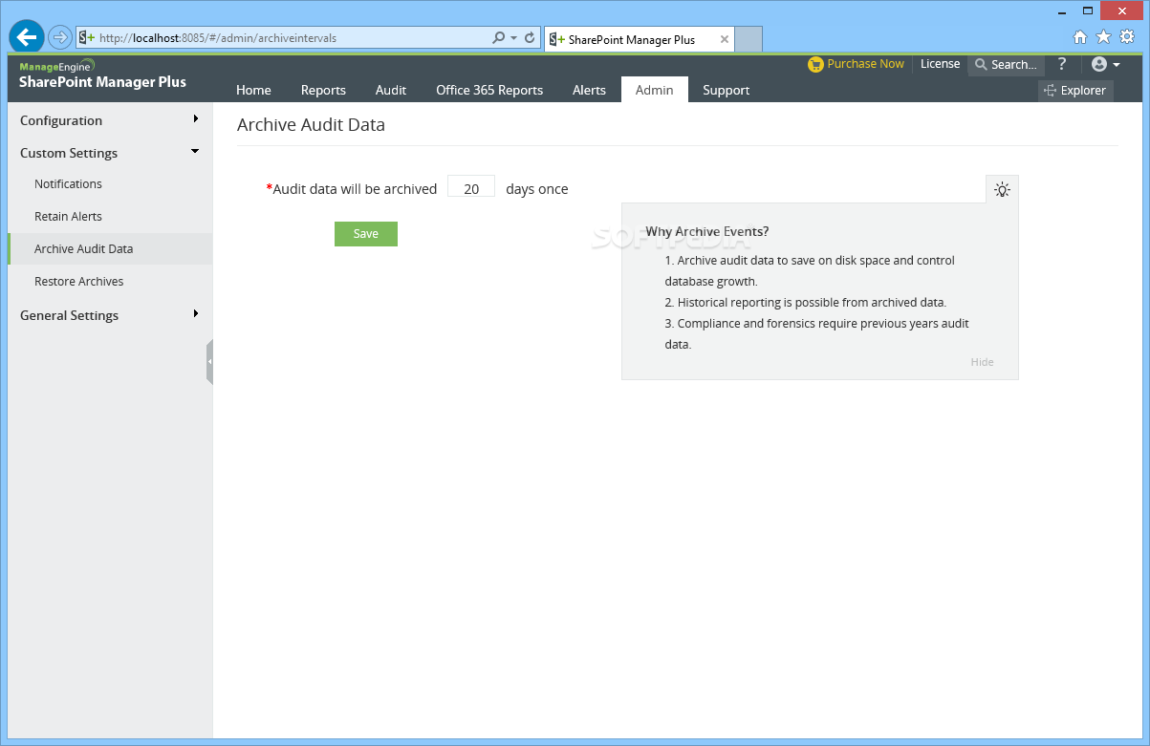1150x746 pixels.
Task: Click the Purchase Now cart icon
Action: (814, 64)
